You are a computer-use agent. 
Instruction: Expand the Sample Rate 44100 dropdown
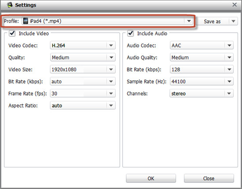pyautogui.click(x=202, y=82)
